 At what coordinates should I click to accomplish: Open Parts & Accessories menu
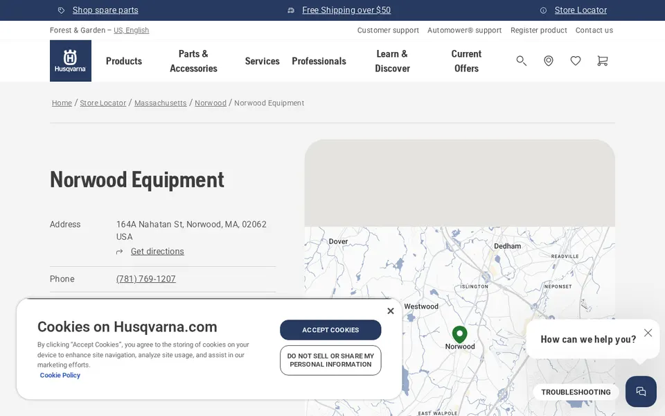coord(193,61)
